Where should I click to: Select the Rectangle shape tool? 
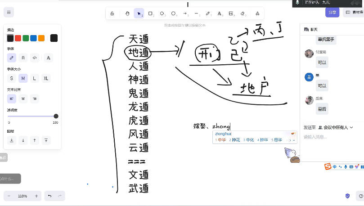[x=150, y=13]
